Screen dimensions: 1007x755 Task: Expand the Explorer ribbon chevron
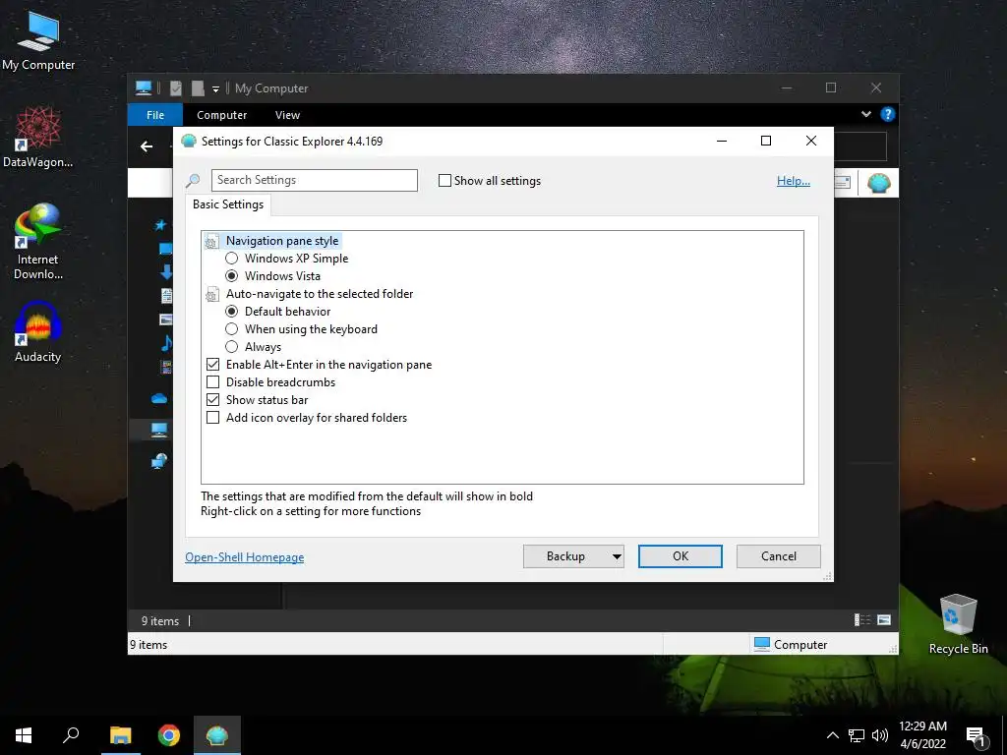pos(866,114)
